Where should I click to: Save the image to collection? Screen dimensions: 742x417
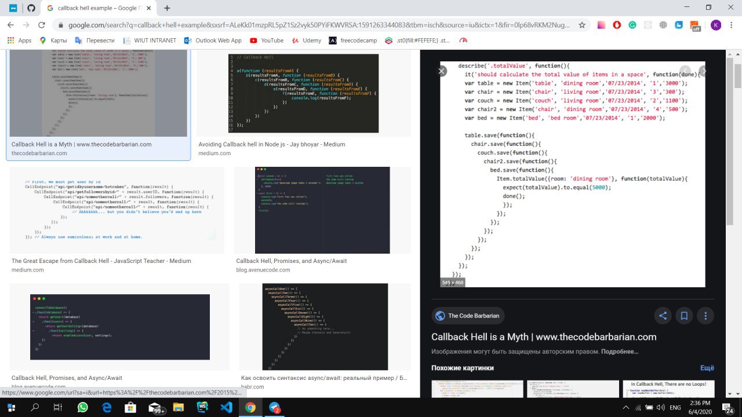point(684,316)
